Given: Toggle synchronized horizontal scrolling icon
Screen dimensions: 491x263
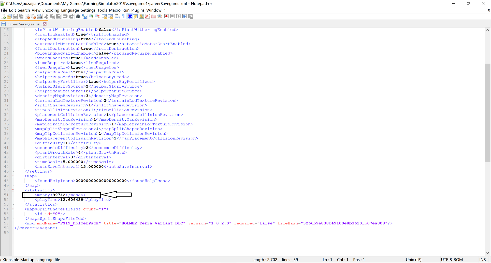Looking at the screenshot, I should click(110, 17).
